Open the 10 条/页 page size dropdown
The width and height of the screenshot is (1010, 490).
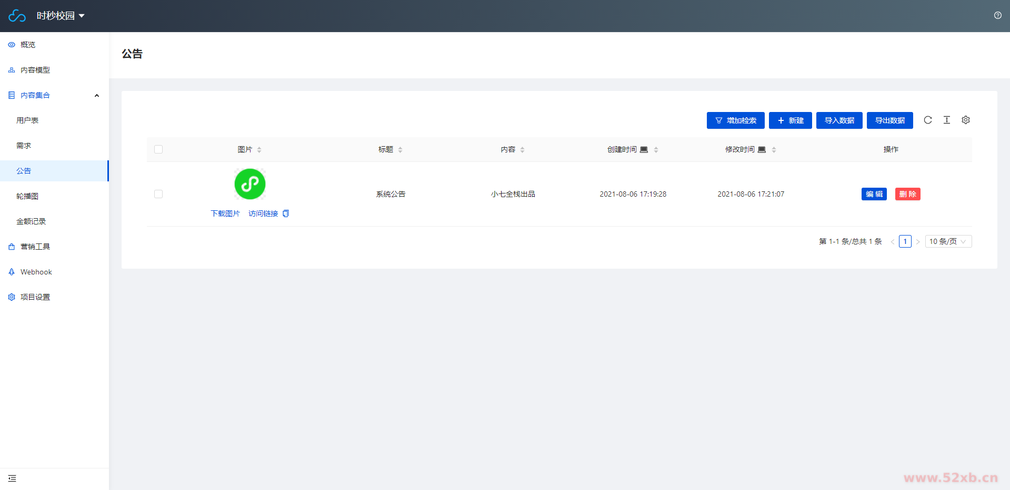(948, 241)
